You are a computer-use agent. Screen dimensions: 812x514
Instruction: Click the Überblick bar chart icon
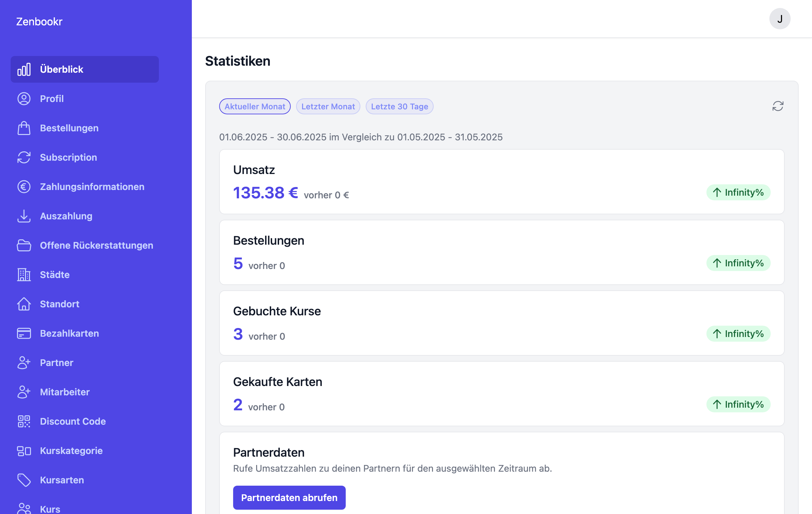[x=24, y=69]
